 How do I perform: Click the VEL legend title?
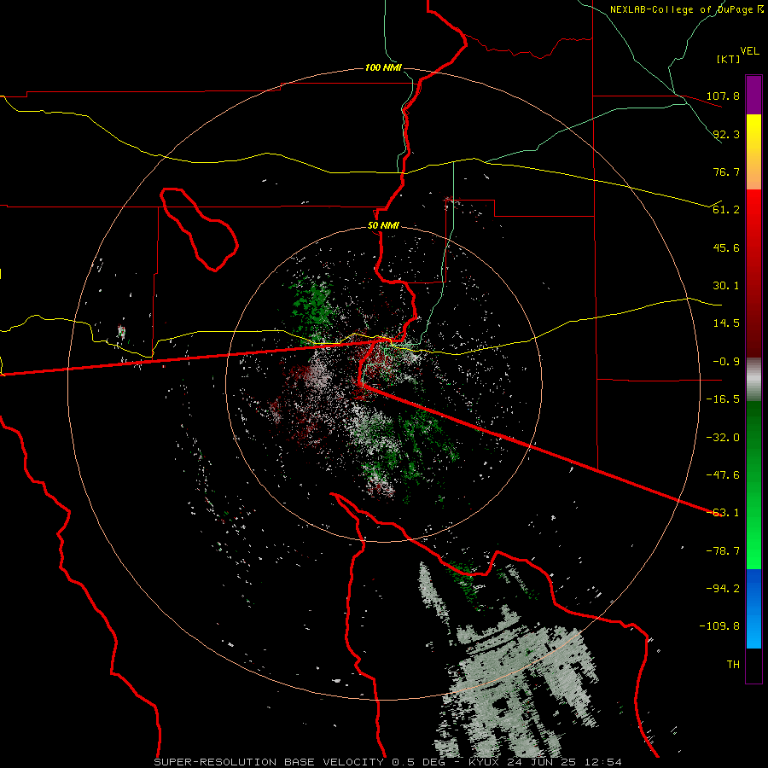749,51
